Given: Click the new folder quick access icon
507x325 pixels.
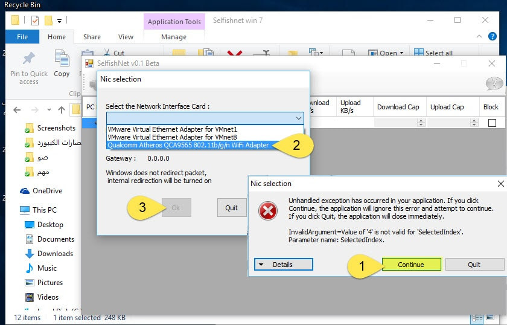Looking at the screenshot, I should click(x=48, y=21).
